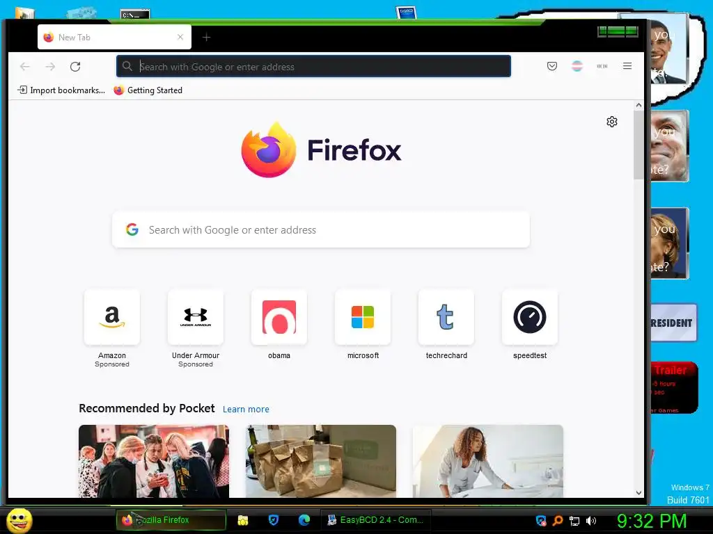
Task: Click Import bookmarks in bookmarks toolbar
Action: tap(61, 90)
